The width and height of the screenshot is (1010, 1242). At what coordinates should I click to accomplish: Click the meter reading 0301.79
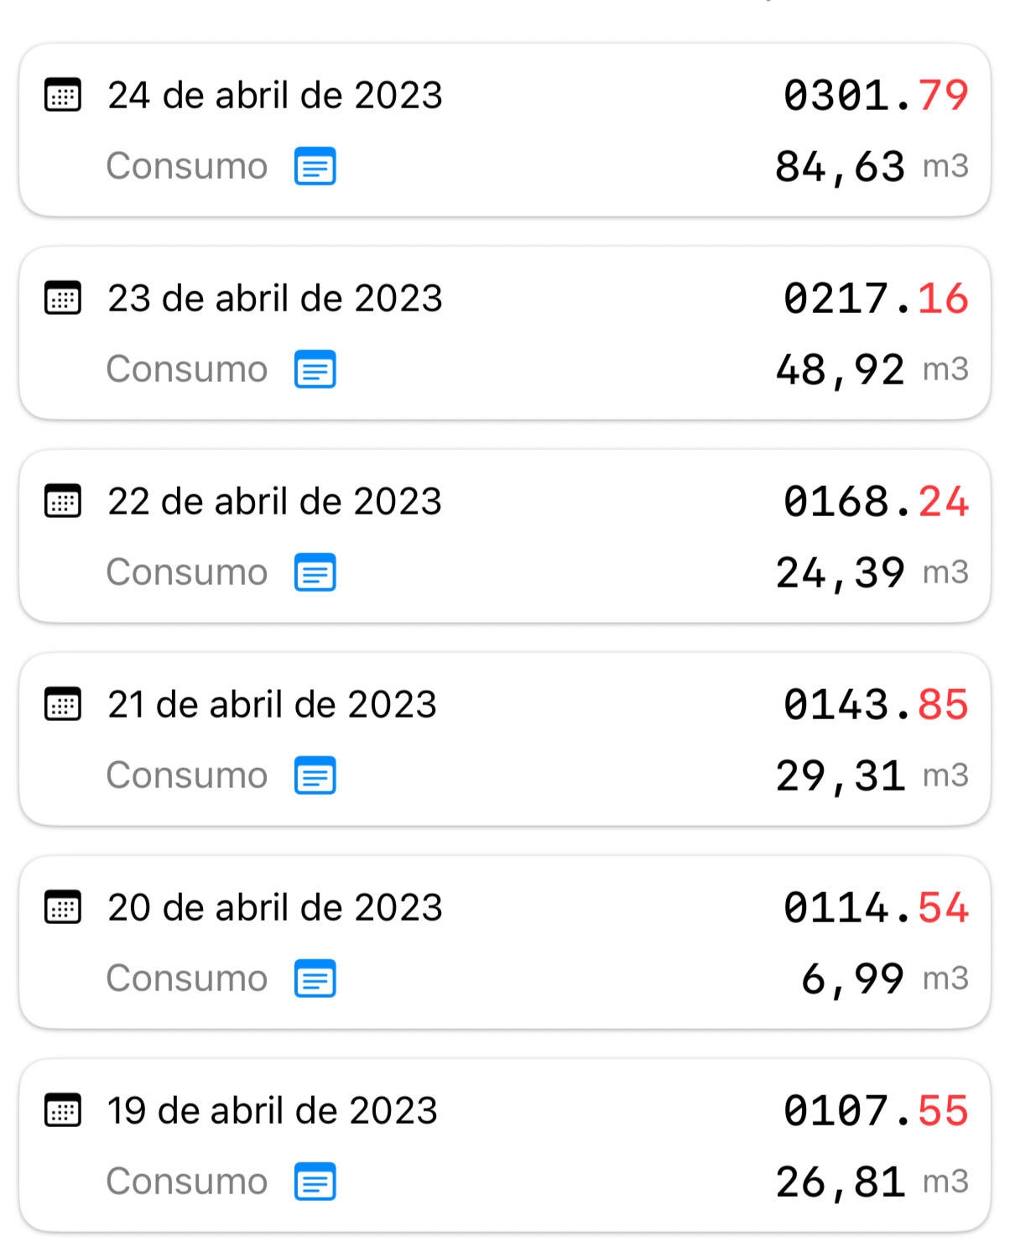pos(875,95)
